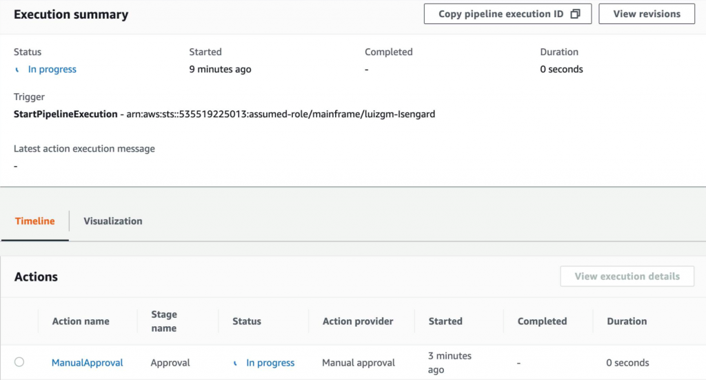
Task: Click the Duration column header in Actions table
Action: [x=627, y=321]
